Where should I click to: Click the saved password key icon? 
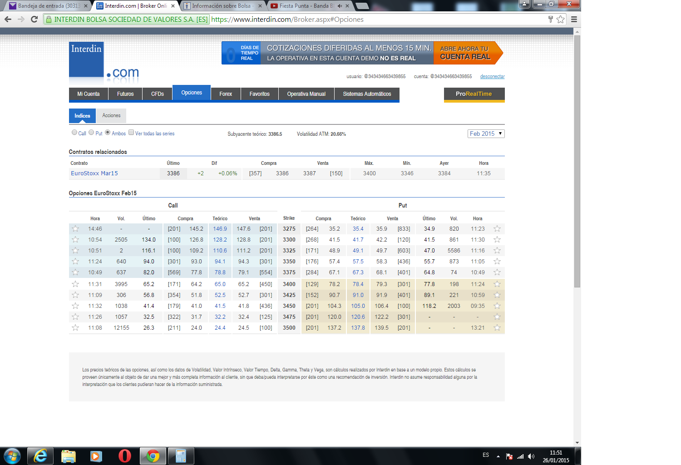click(551, 19)
